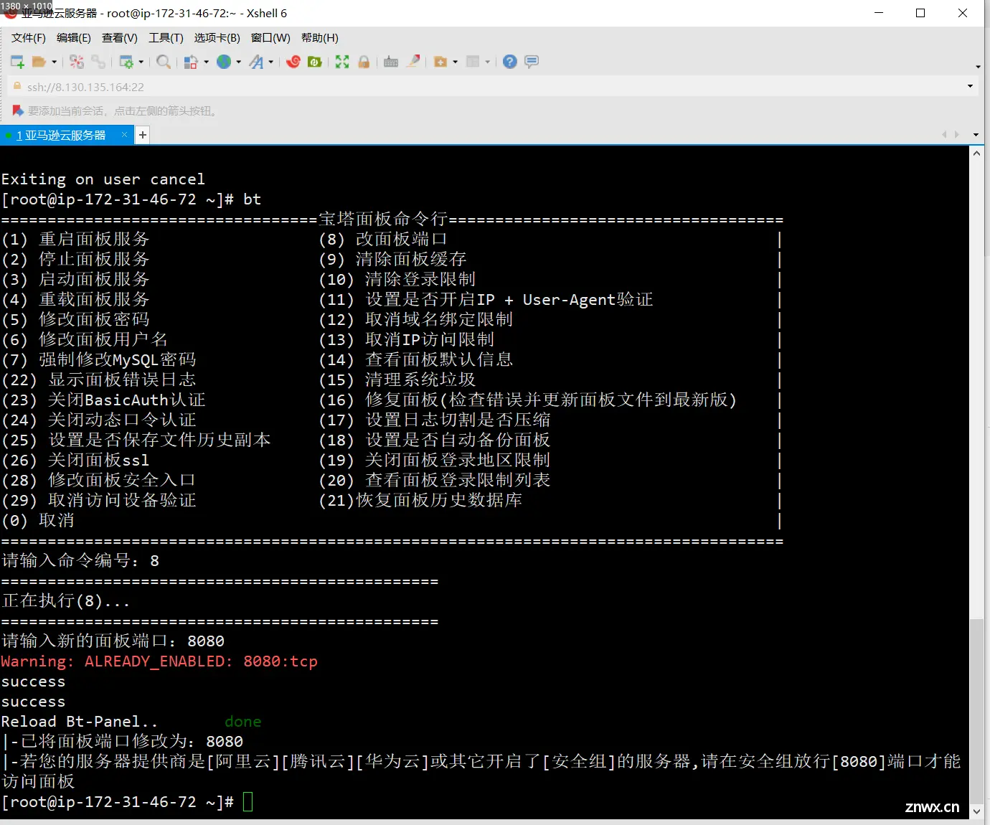Click the Encoding globe icon
Image resolution: width=990 pixels, height=825 pixels.
(224, 62)
